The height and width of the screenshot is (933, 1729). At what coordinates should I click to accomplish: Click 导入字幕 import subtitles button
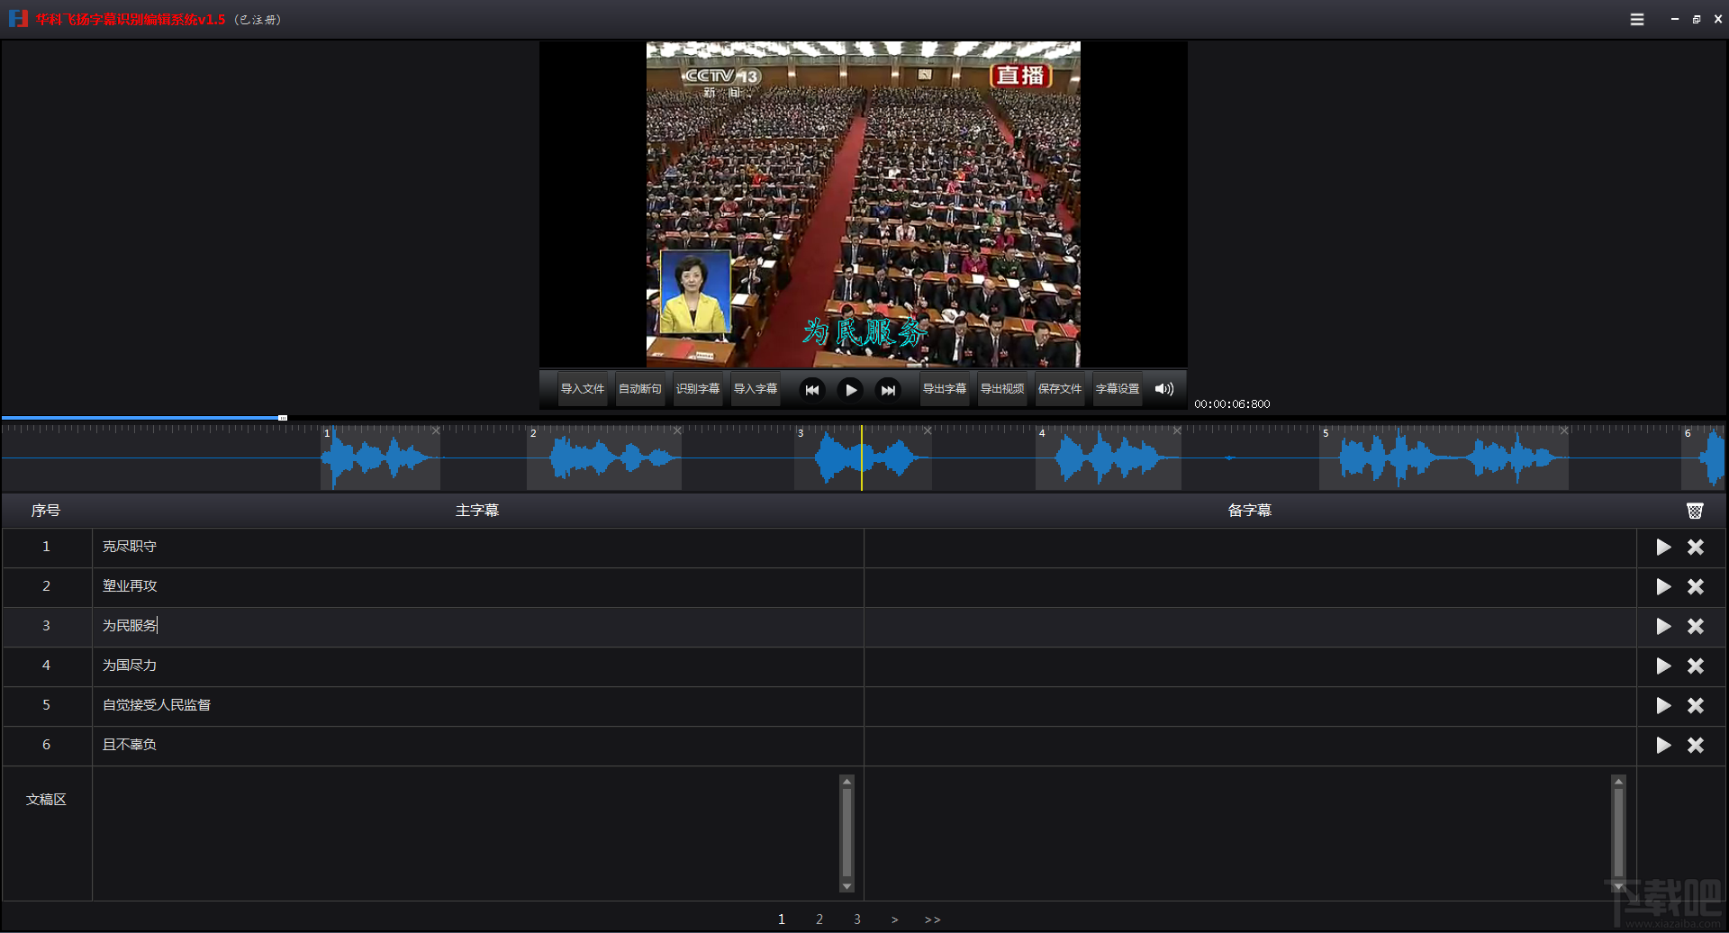(756, 389)
